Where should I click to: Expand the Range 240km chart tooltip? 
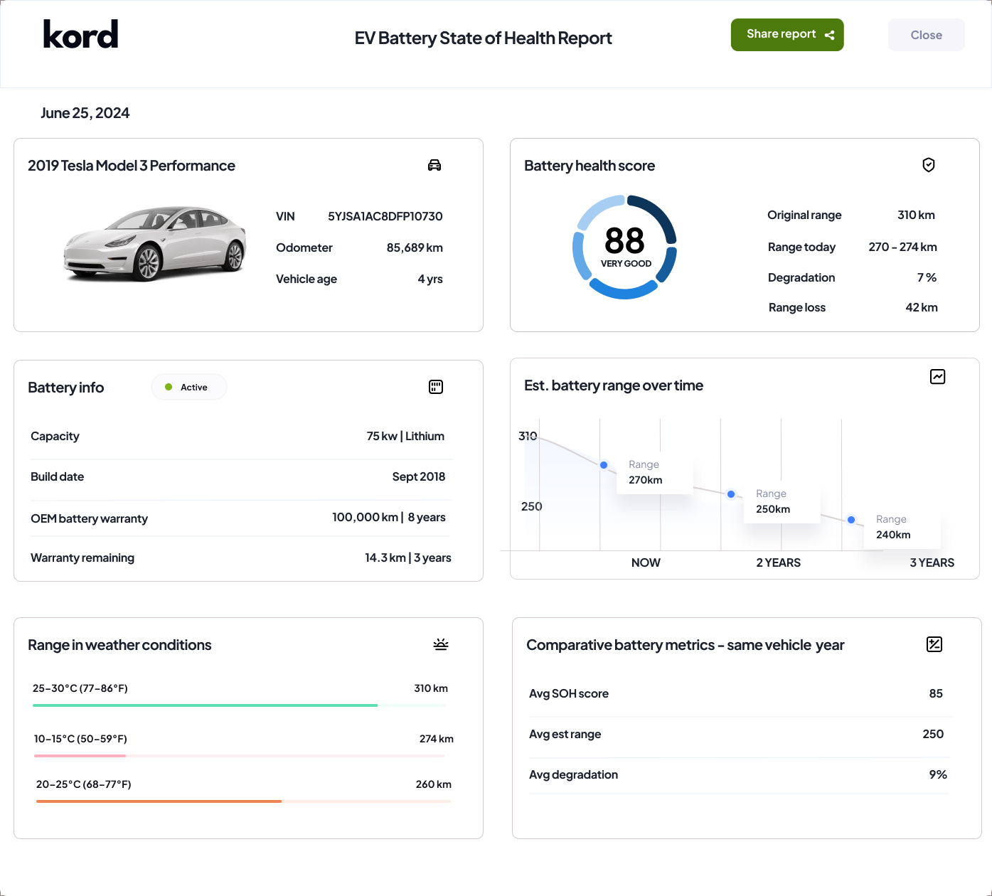click(902, 527)
